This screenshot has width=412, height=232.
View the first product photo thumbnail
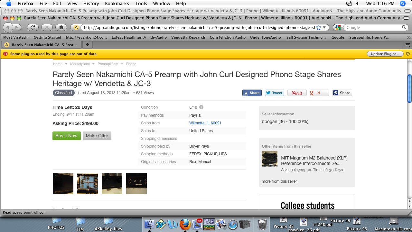tap(63, 184)
